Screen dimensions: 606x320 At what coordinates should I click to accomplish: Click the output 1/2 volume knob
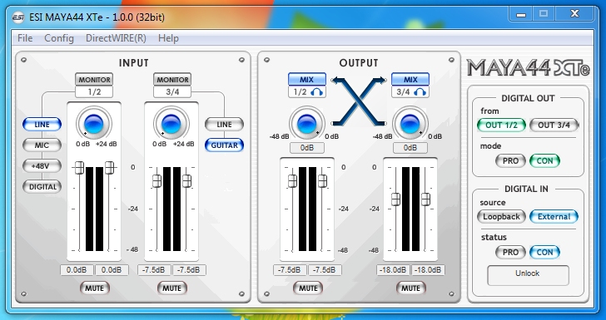click(x=307, y=124)
